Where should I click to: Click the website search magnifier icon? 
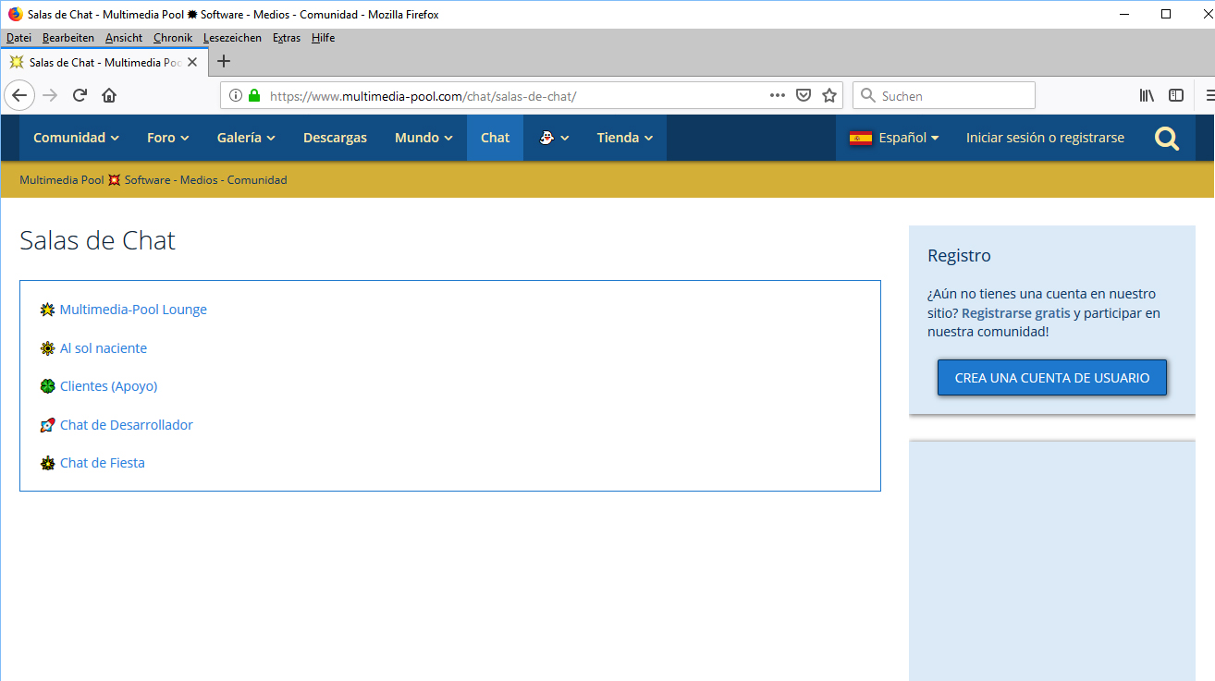coord(1167,139)
